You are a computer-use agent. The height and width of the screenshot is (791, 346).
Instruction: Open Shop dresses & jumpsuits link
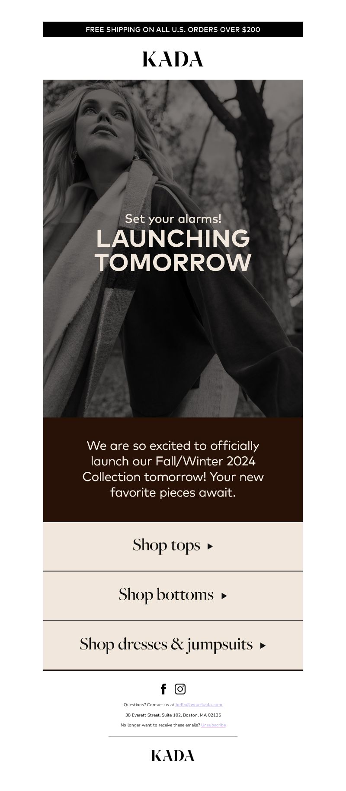pyautogui.click(x=173, y=646)
